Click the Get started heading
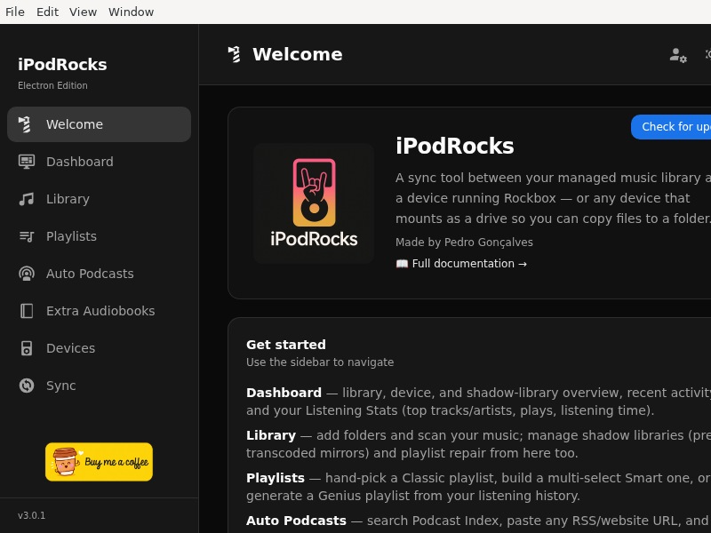 coord(286,345)
